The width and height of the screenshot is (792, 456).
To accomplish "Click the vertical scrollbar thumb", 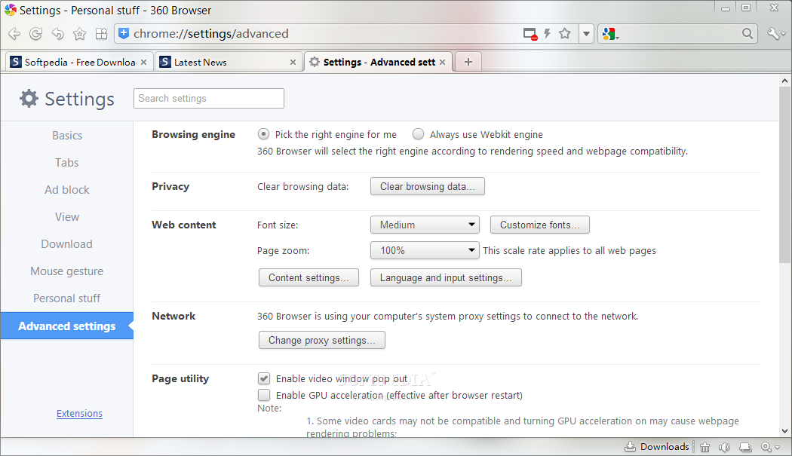I will click(x=784, y=174).
